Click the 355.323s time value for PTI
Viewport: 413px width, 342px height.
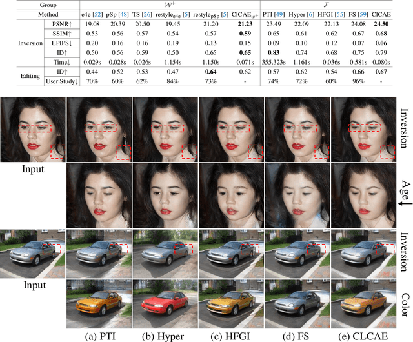(x=279, y=63)
